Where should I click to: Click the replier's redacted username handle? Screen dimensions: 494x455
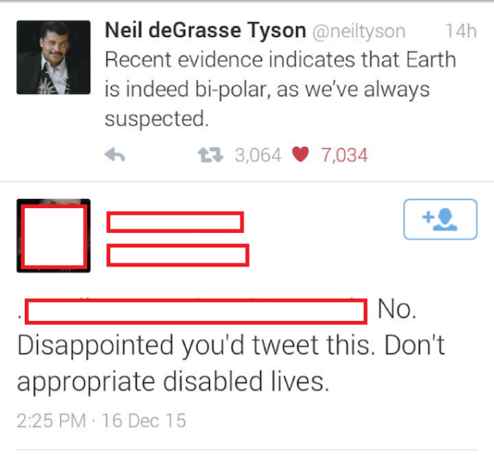(x=178, y=255)
